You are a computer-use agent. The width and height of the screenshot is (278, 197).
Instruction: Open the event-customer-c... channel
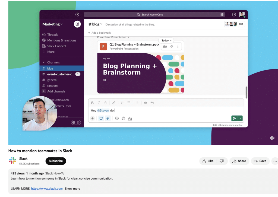(x=62, y=74)
